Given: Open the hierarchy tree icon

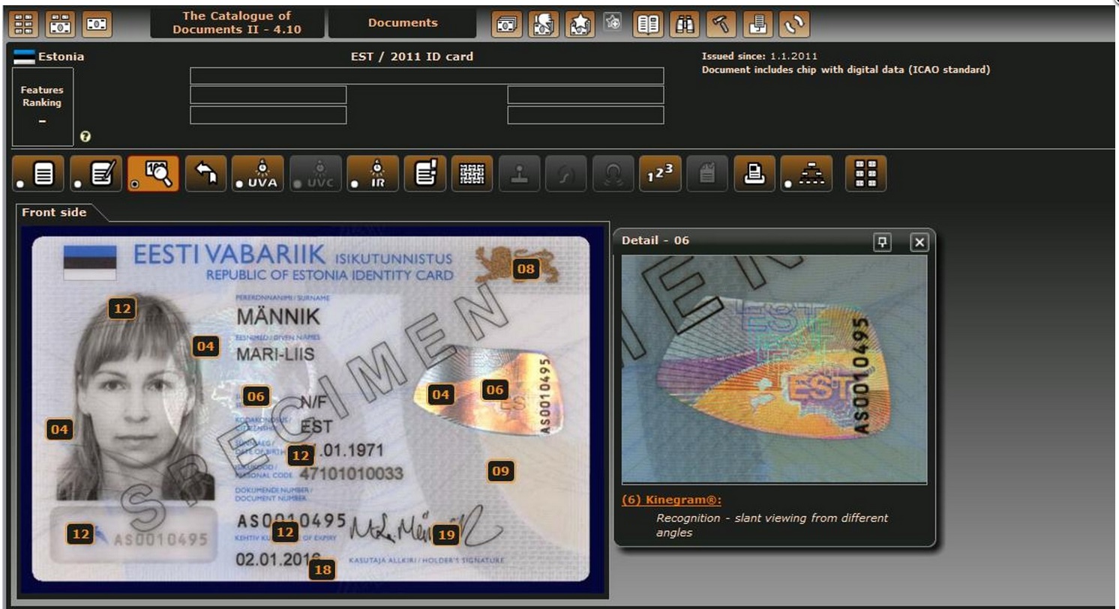Looking at the screenshot, I should pyautogui.click(x=806, y=174).
